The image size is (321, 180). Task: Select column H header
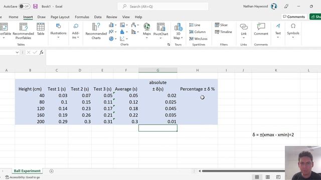(197, 70)
